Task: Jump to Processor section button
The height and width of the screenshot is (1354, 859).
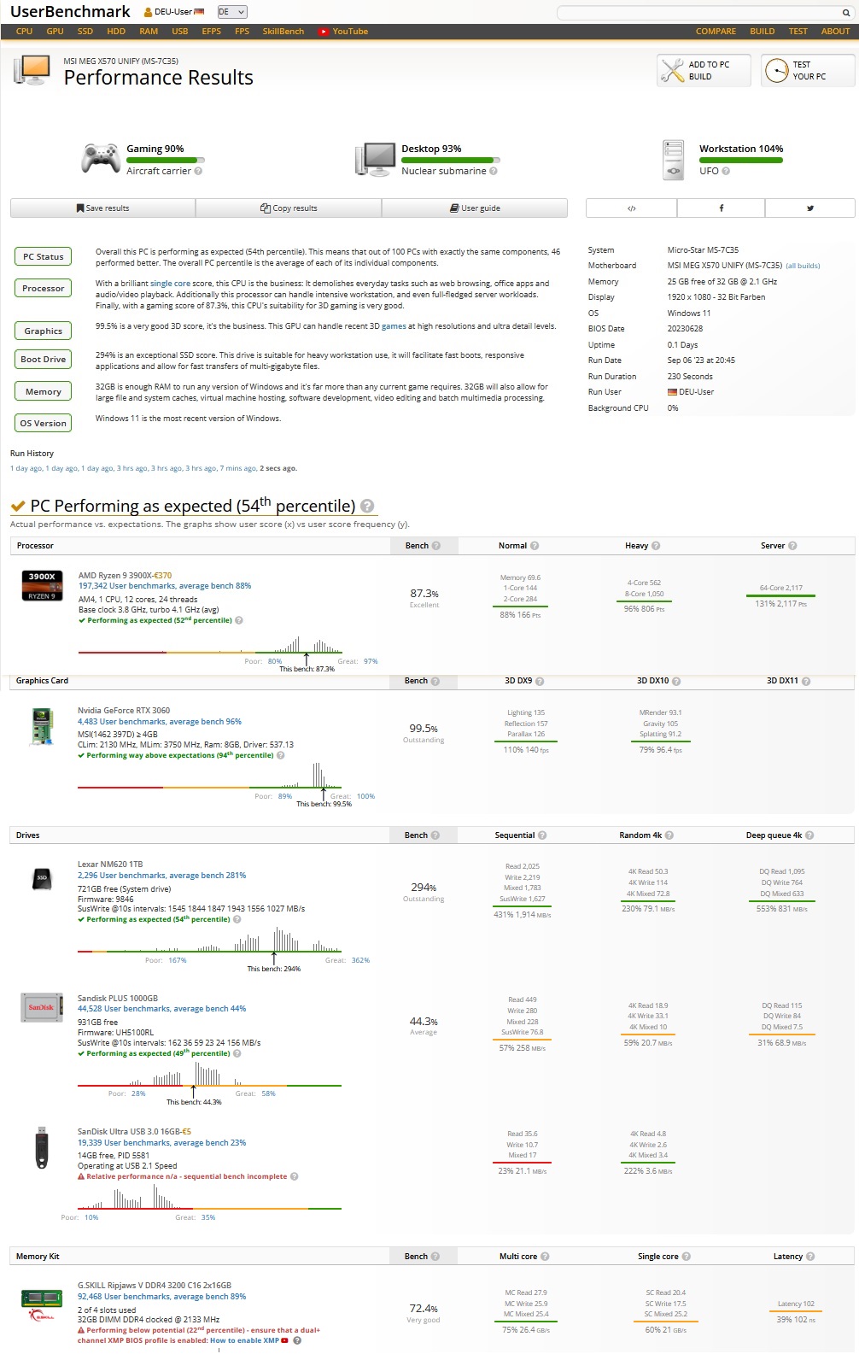Action: [43, 288]
